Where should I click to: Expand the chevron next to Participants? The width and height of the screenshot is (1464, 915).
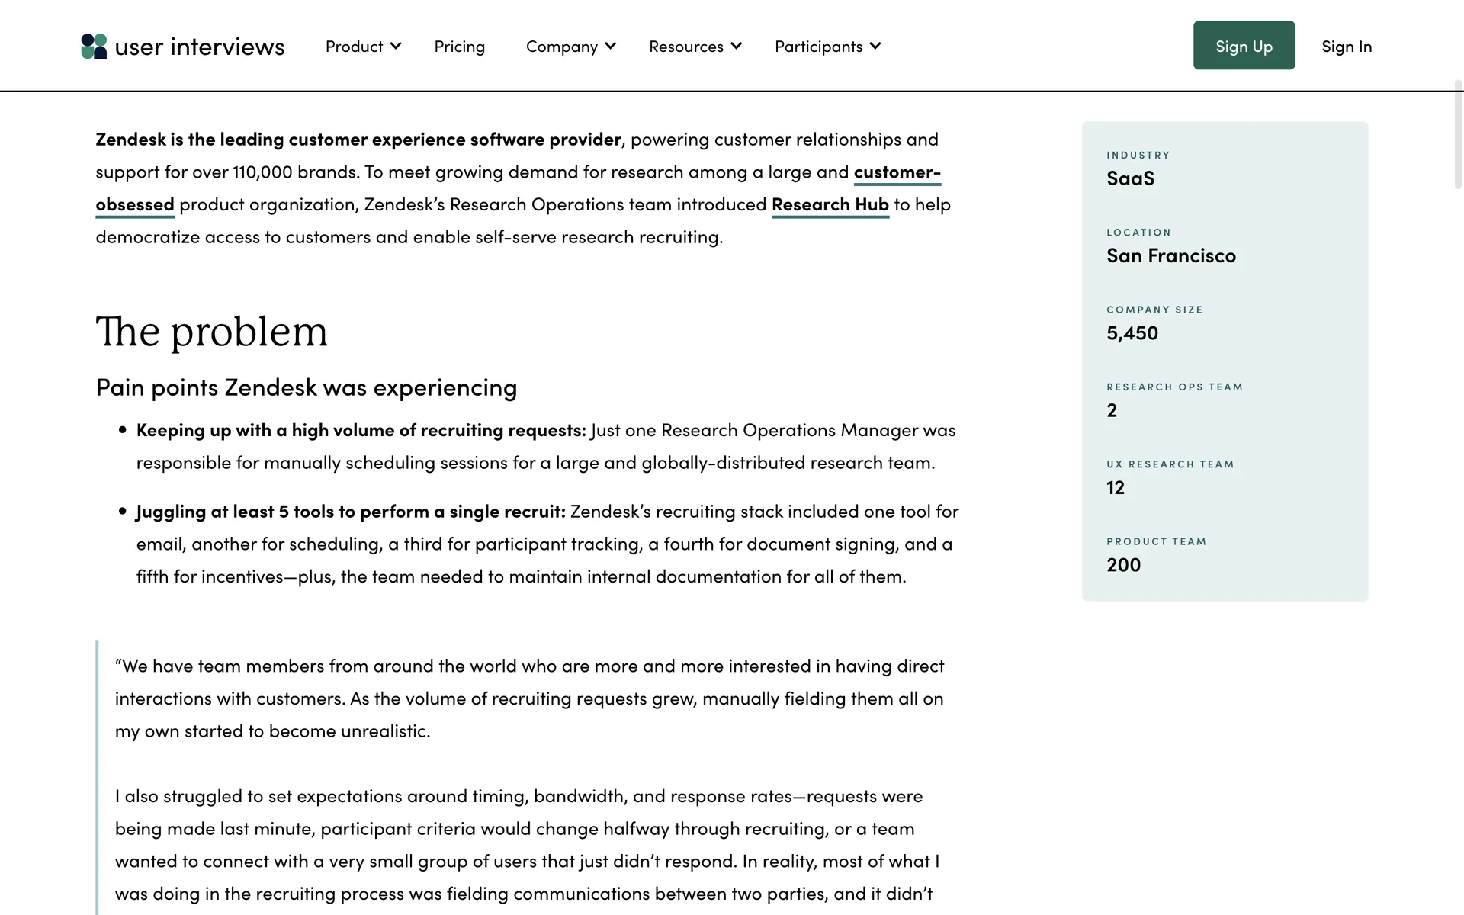[875, 46]
